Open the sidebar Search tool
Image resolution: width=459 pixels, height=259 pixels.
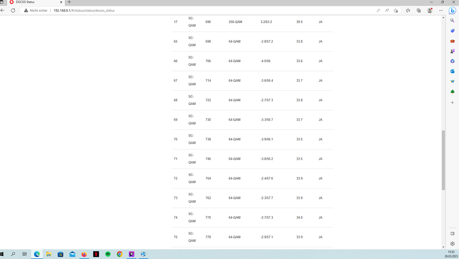(x=452, y=21)
